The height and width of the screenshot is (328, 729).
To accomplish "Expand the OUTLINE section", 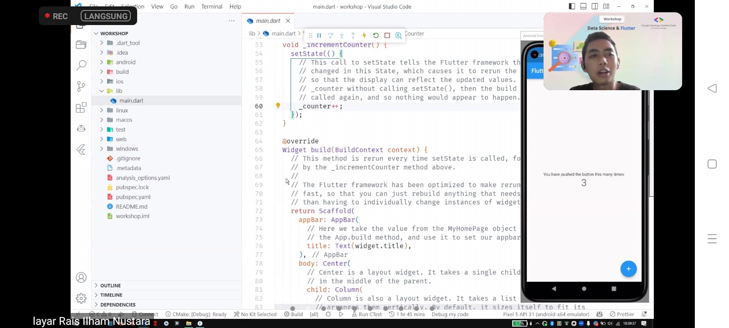I will pos(110,286).
